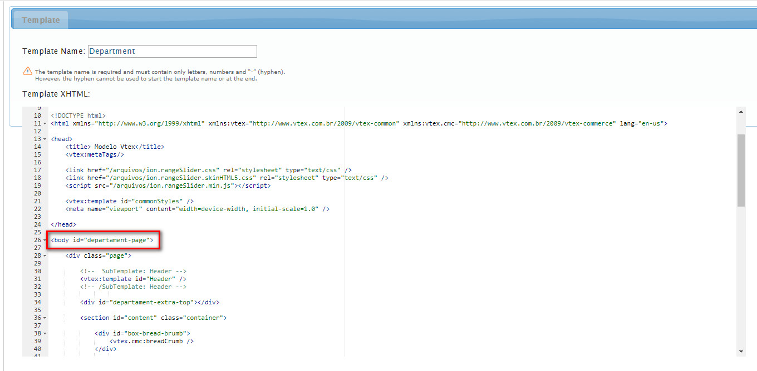Collapse the content section fold on line 36
The width and height of the screenshot is (757, 371).
[44, 318]
